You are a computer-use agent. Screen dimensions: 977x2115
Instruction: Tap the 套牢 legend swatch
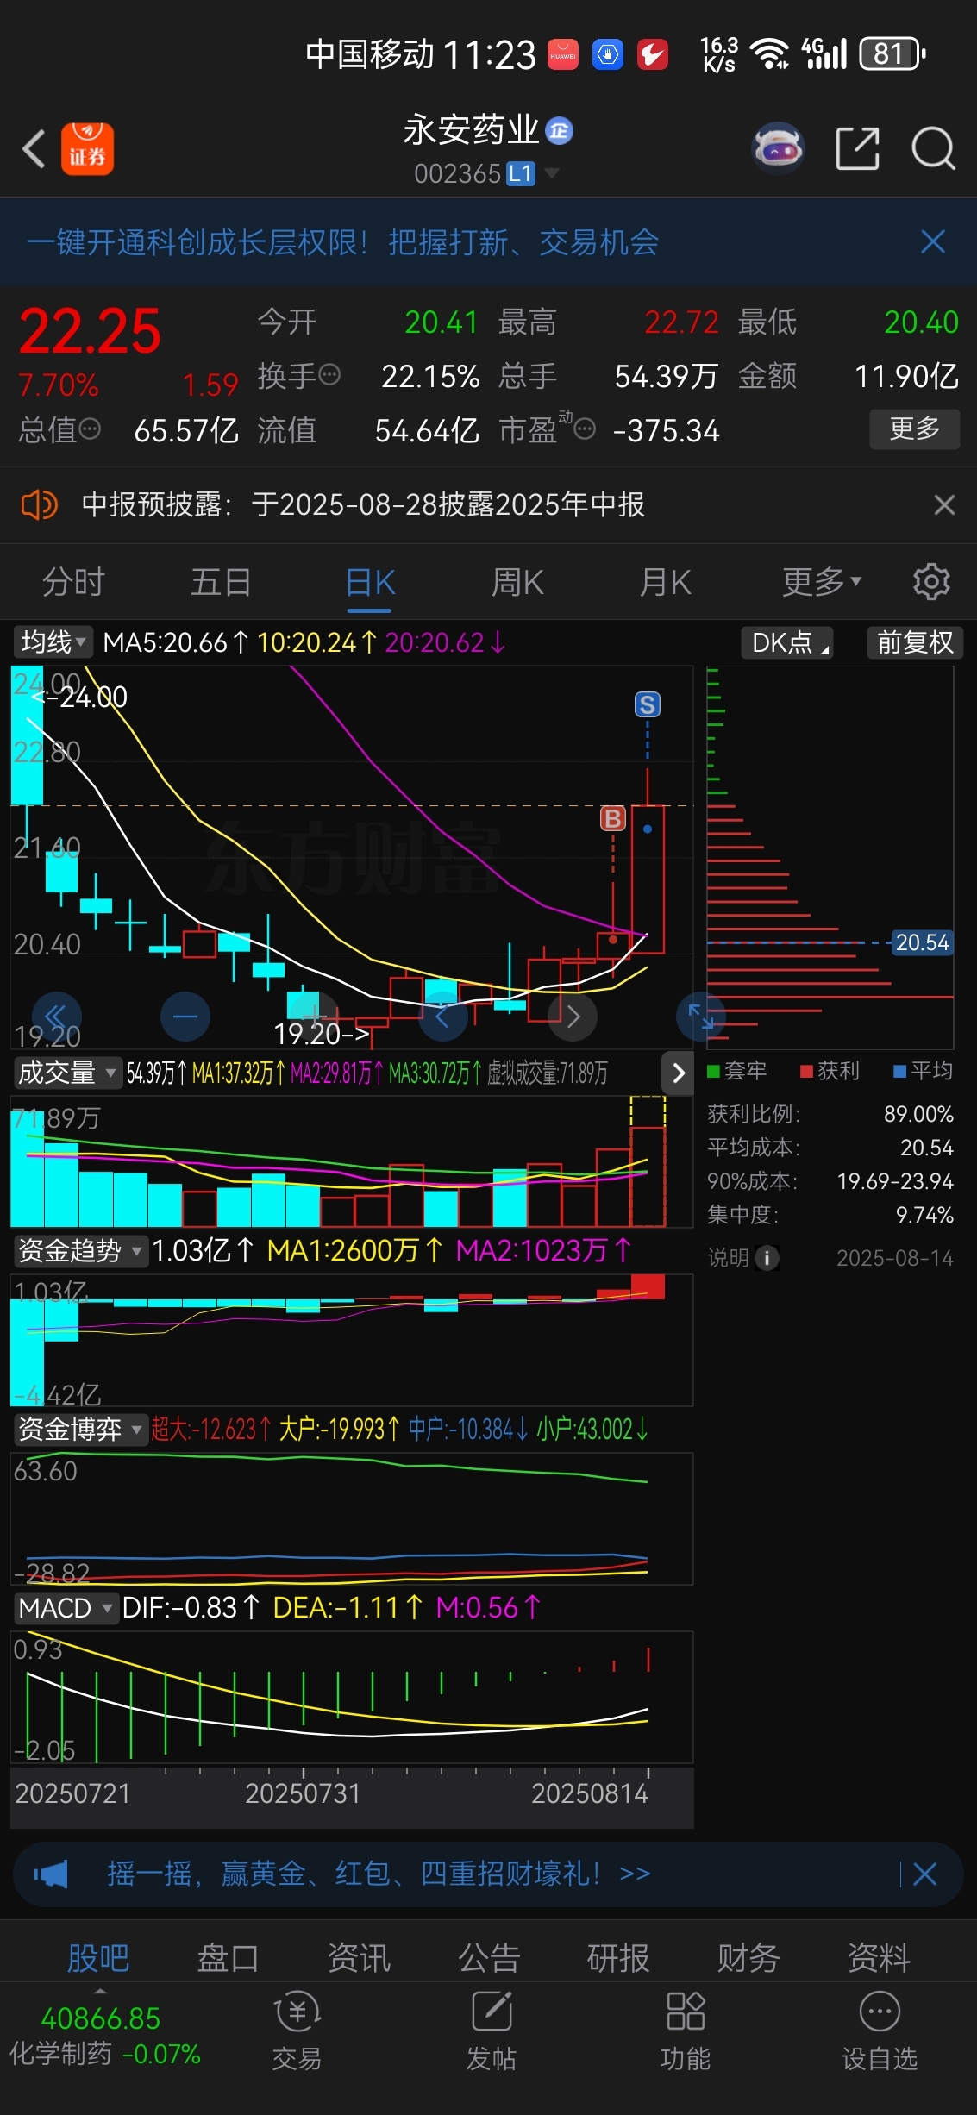(713, 1071)
